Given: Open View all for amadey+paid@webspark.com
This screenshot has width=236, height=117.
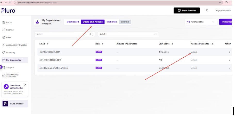Looking at the screenshot, I should pyautogui.click(x=194, y=68).
